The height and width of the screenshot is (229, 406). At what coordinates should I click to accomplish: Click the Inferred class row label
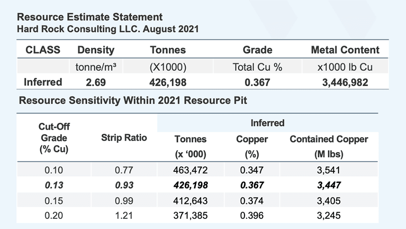43,82
